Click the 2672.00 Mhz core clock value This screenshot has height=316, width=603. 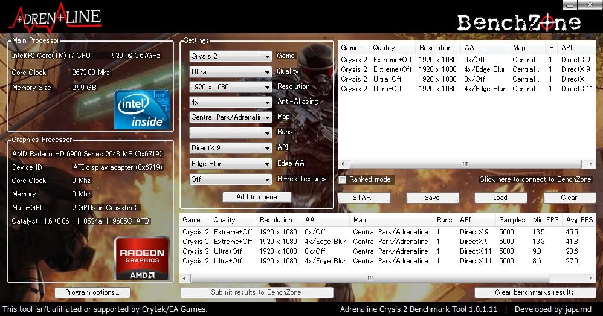pyautogui.click(x=91, y=73)
